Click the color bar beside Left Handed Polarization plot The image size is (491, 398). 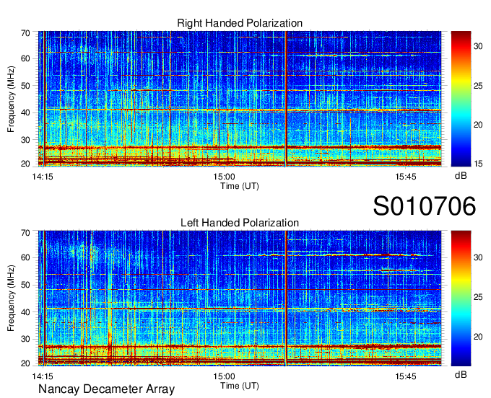tap(461, 298)
